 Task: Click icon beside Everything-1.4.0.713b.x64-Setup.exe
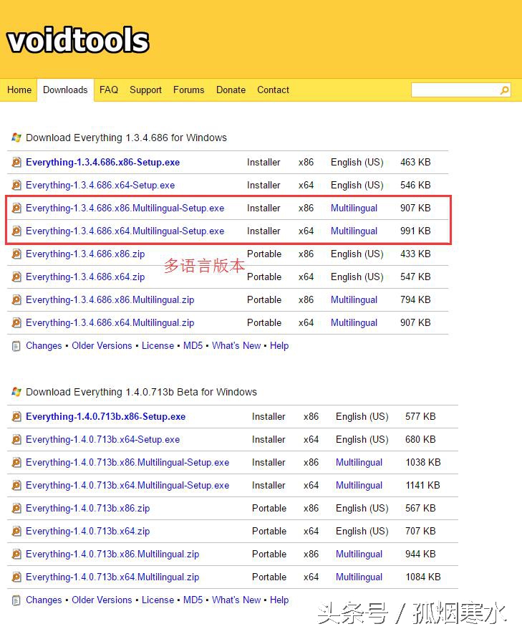pos(16,440)
